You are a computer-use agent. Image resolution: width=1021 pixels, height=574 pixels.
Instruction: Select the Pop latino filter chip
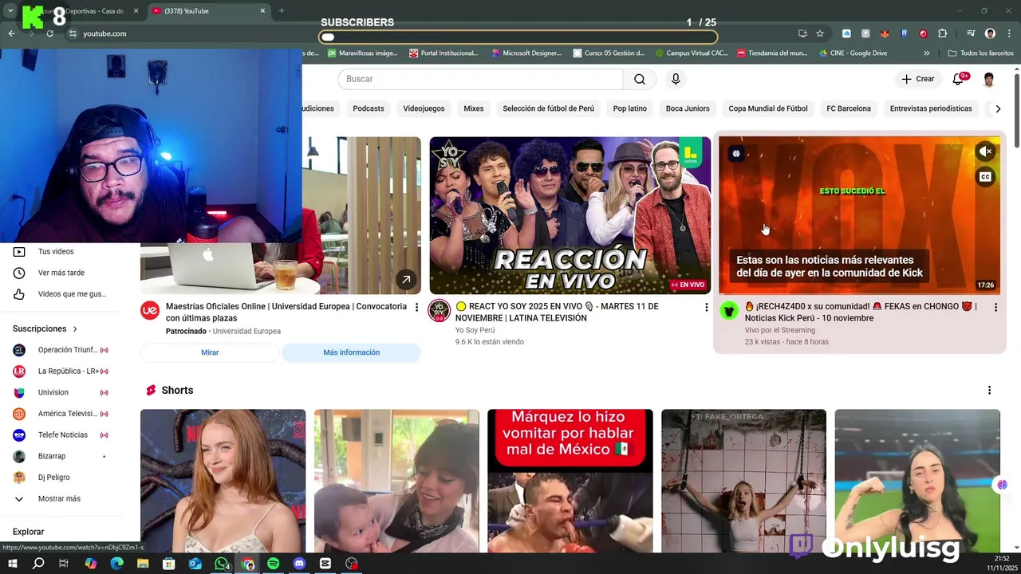[630, 108]
